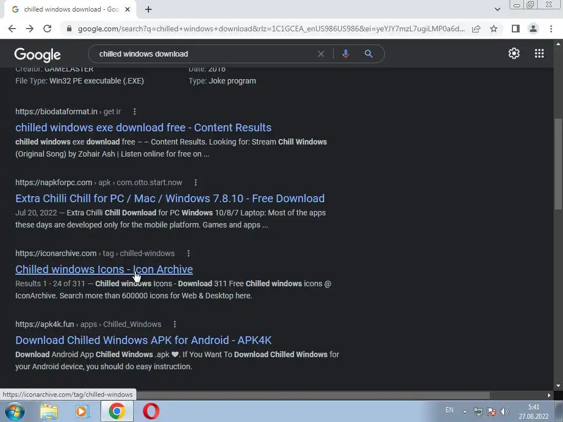The image size is (563, 422).
Task: Open 'Download Chilled Windows APK for Android' result
Action: coord(143,340)
